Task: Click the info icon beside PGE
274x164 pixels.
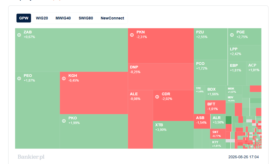Action: (x=232, y=35)
